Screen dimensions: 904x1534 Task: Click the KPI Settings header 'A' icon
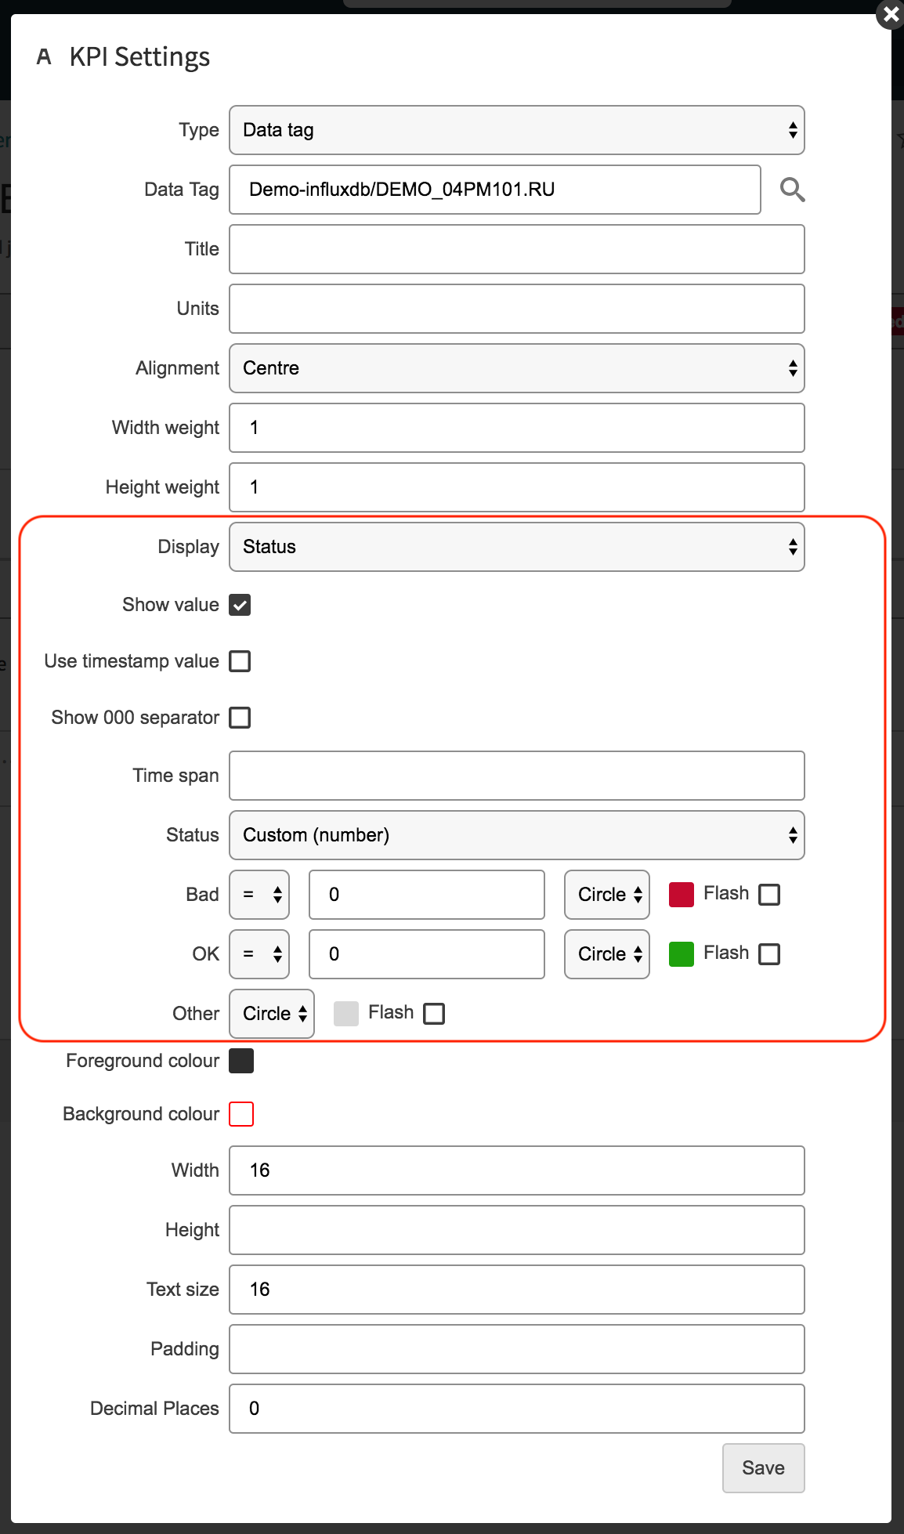pos(44,57)
